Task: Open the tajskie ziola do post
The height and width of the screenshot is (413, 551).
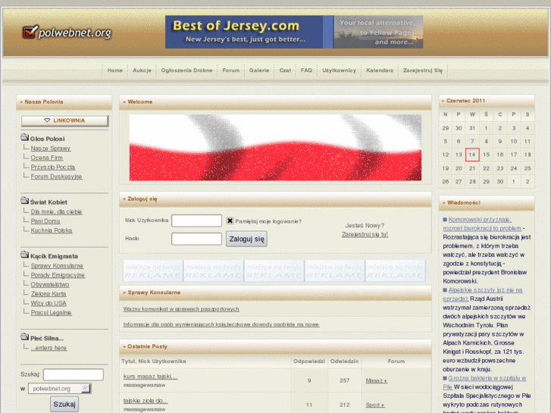Action: [146, 401]
